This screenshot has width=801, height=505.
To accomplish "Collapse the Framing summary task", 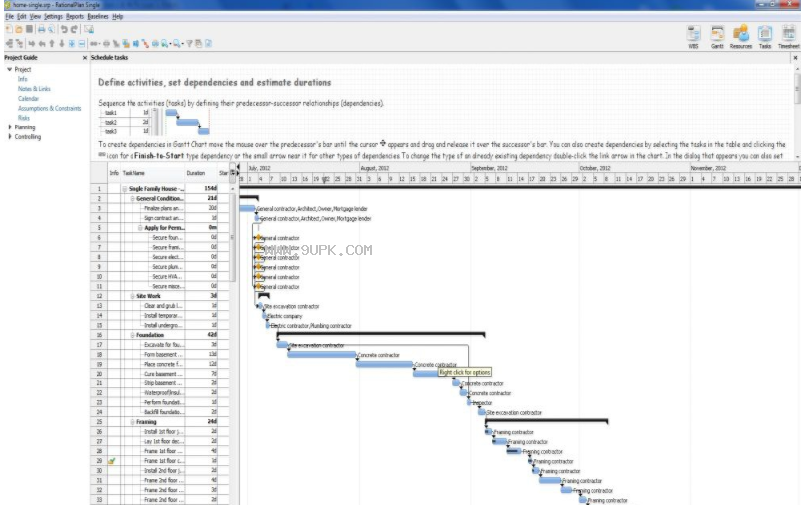I will tap(133, 422).
